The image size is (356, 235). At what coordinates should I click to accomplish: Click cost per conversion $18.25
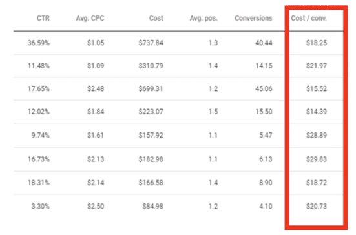(x=317, y=43)
